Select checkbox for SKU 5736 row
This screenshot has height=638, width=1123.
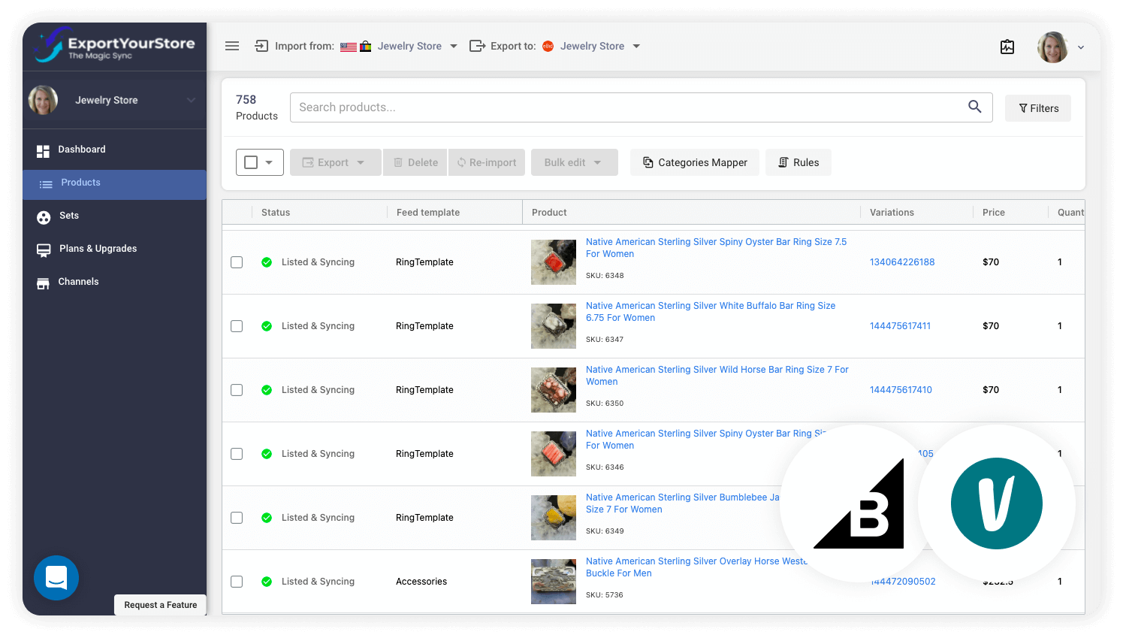click(x=237, y=582)
